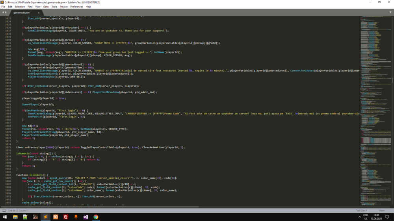Click SpawnPlayer(playerid) on line 3861

click(38, 104)
